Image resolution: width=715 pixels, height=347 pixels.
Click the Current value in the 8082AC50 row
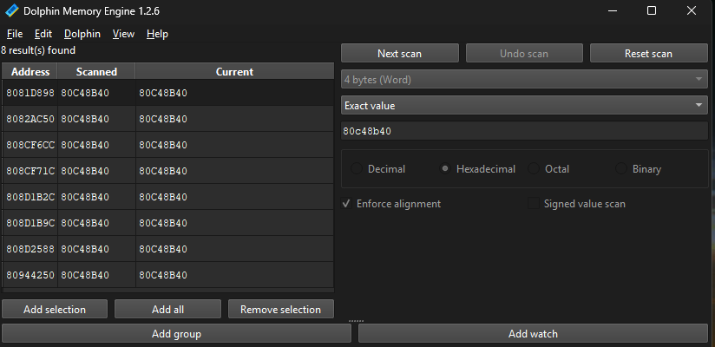pyautogui.click(x=234, y=119)
